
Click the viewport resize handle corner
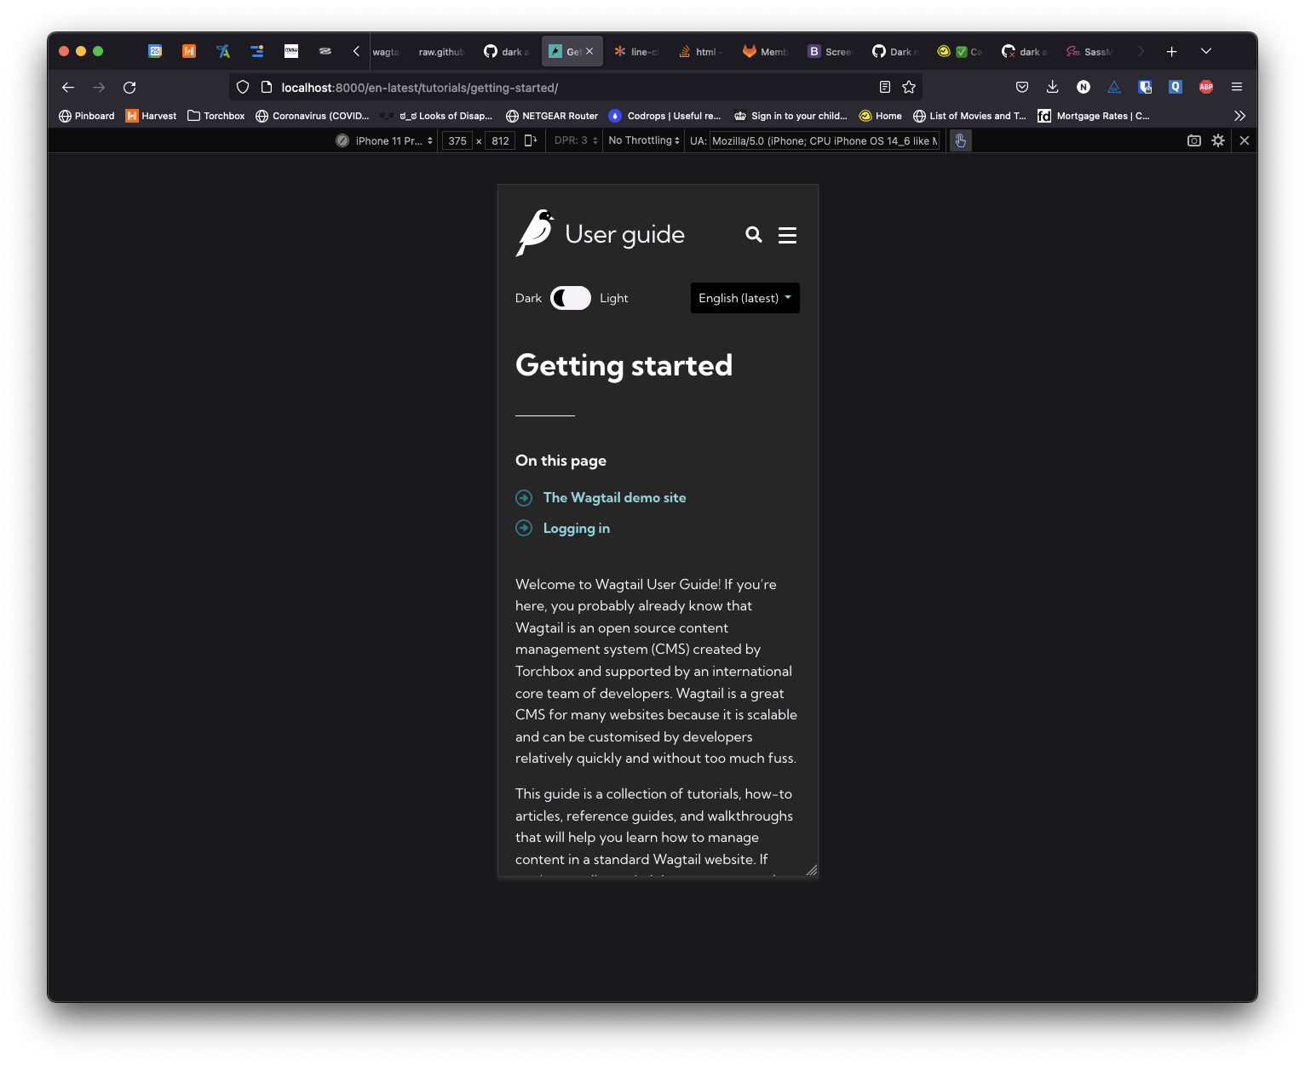click(x=812, y=870)
